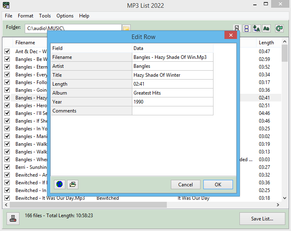Click the vertical scrollbar thumb
Viewport: 291px width, 231px height.
pos(285,53)
